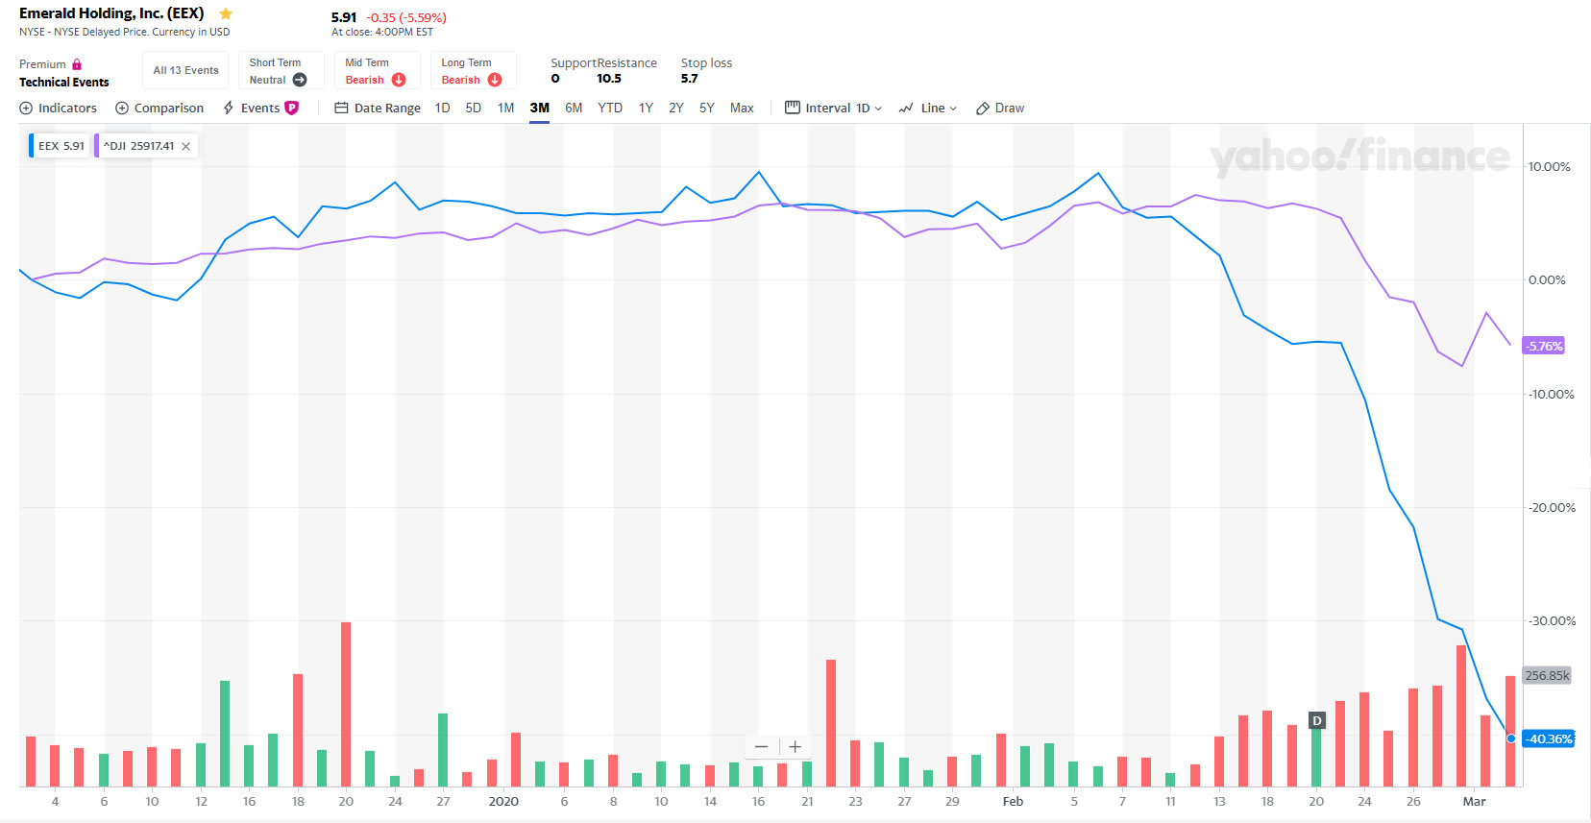The image size is (1591, 823).
Task: Click the Date Range button
Action: pos(378,109)
